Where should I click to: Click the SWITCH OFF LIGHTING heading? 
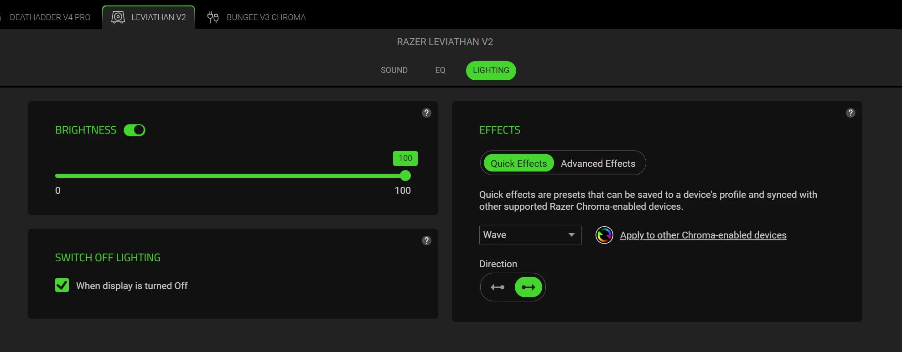(108, 258)
